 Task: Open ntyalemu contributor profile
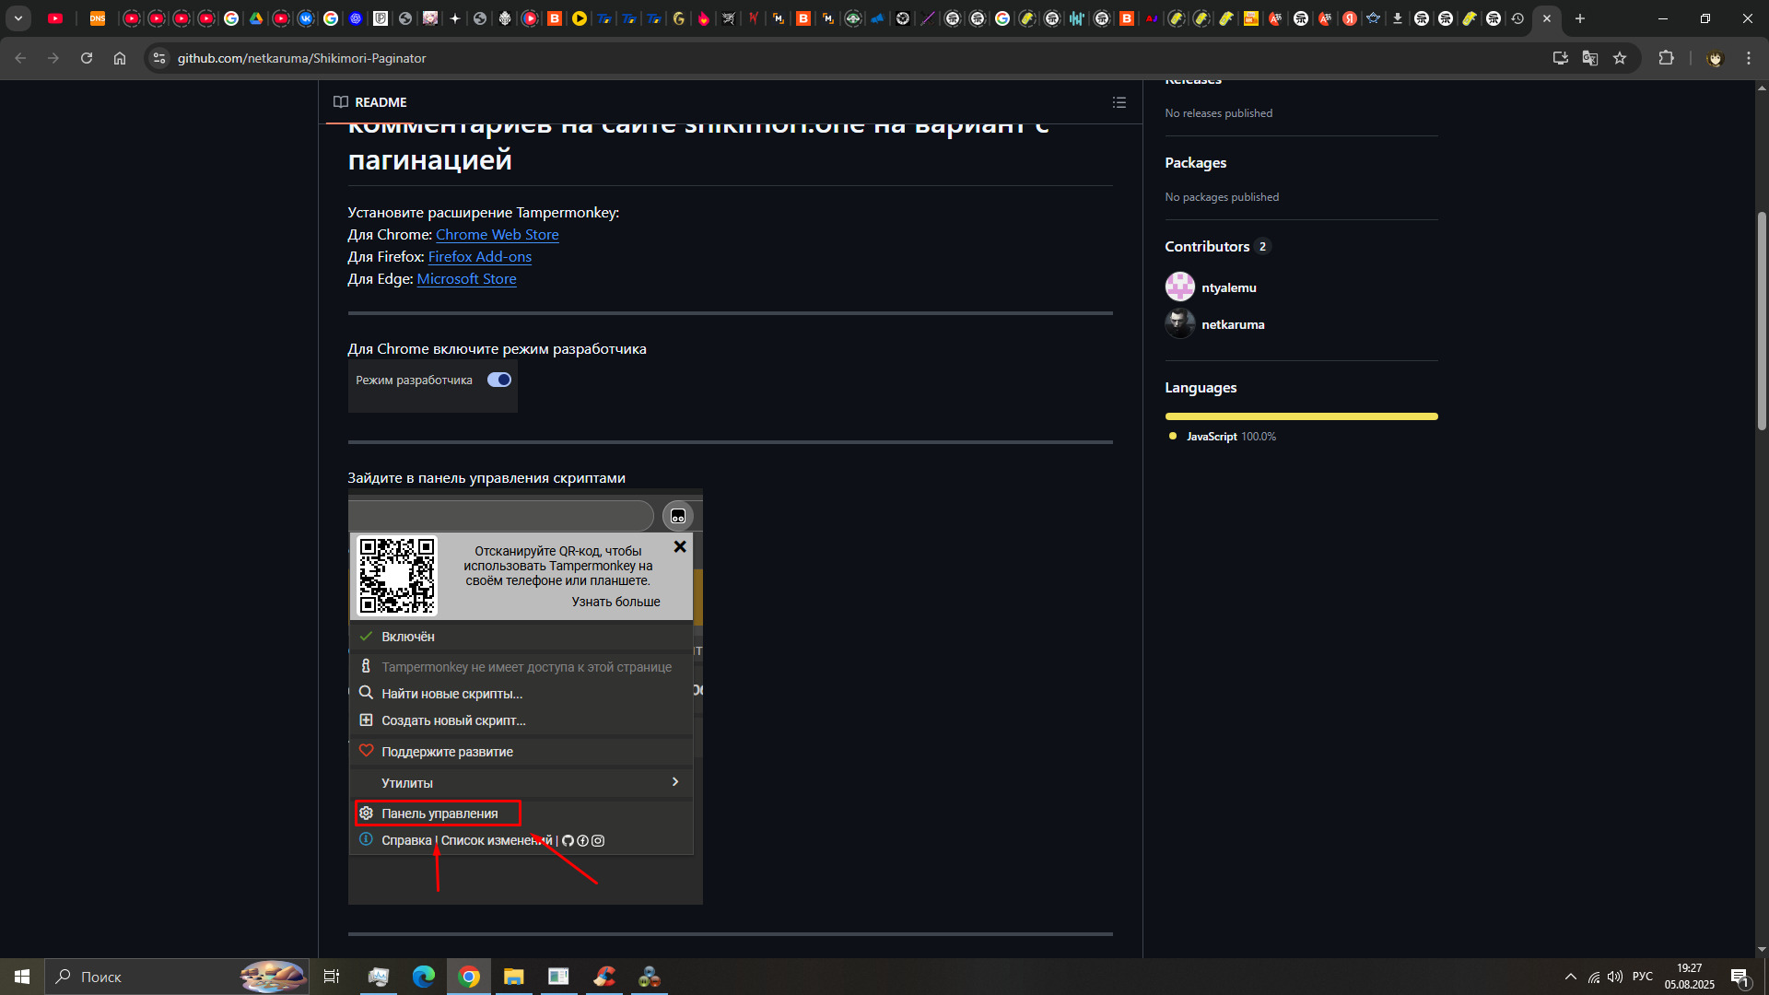1228,287
